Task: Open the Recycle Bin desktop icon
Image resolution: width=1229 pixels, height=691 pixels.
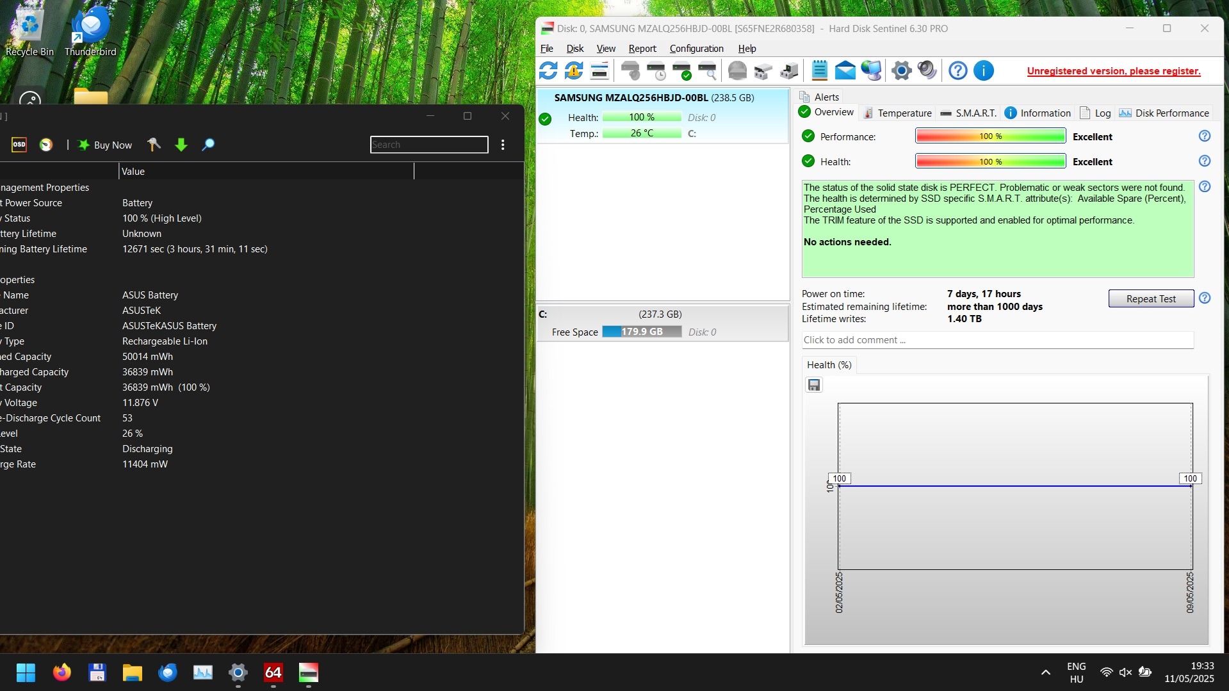Action: point(29,31)
